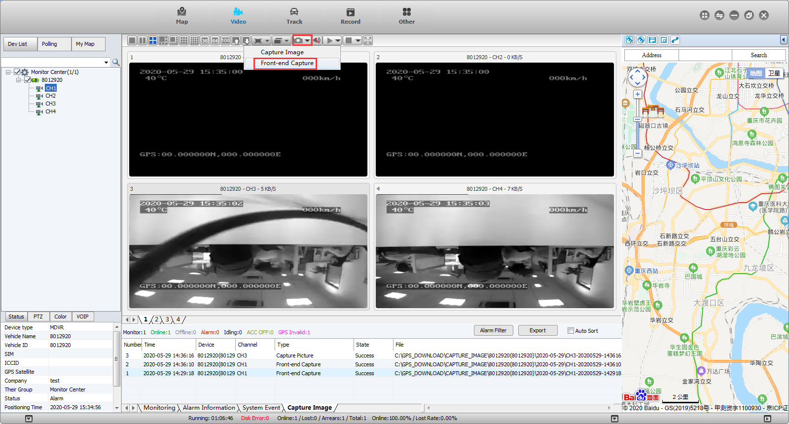Zoom out the map with minus
Screen dimensions: 789x424
pos(638,153)
